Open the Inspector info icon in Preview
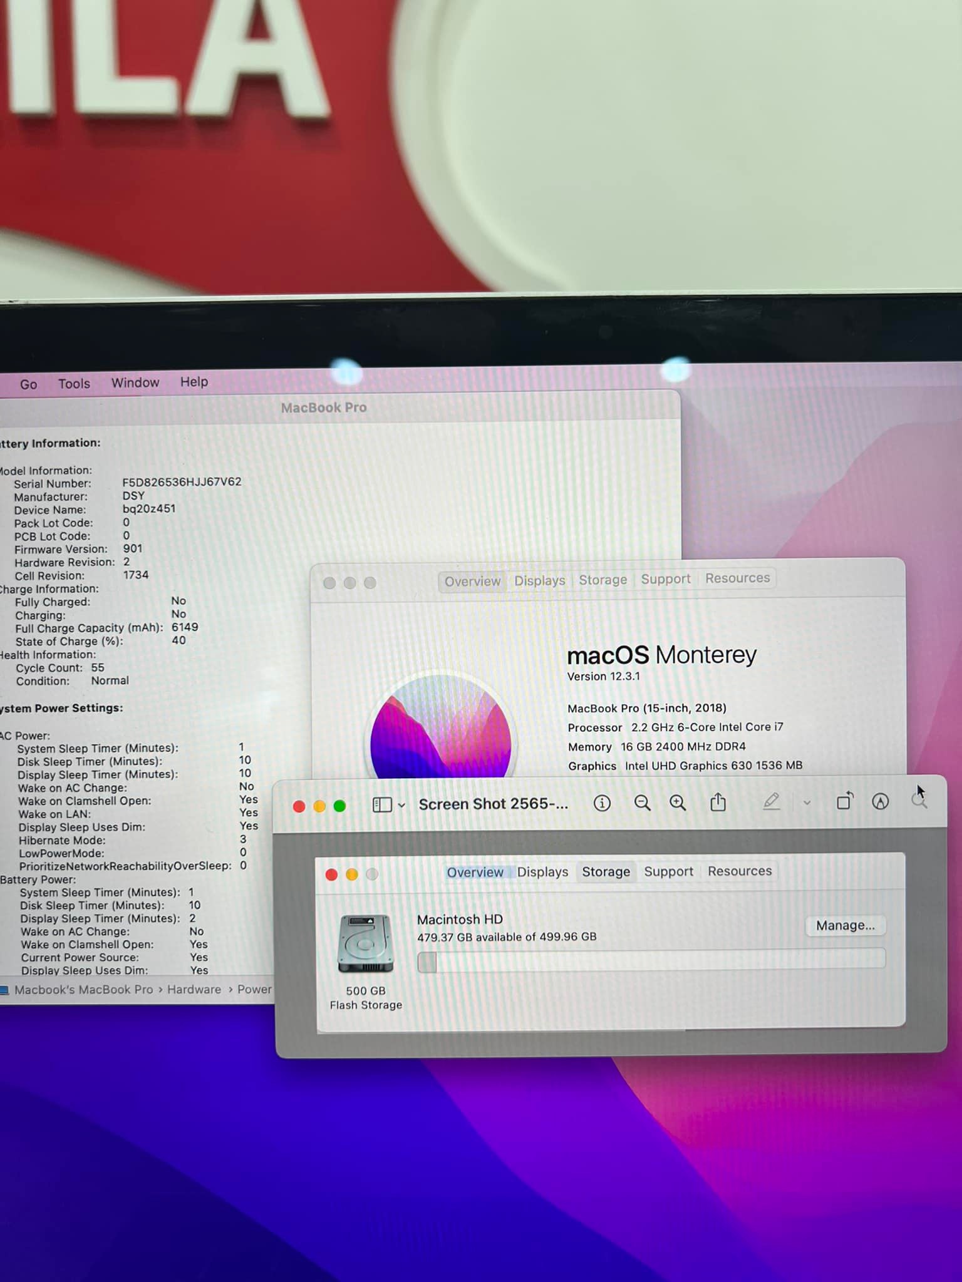This screenshot has height=1282, width=962. click(602, 803)
